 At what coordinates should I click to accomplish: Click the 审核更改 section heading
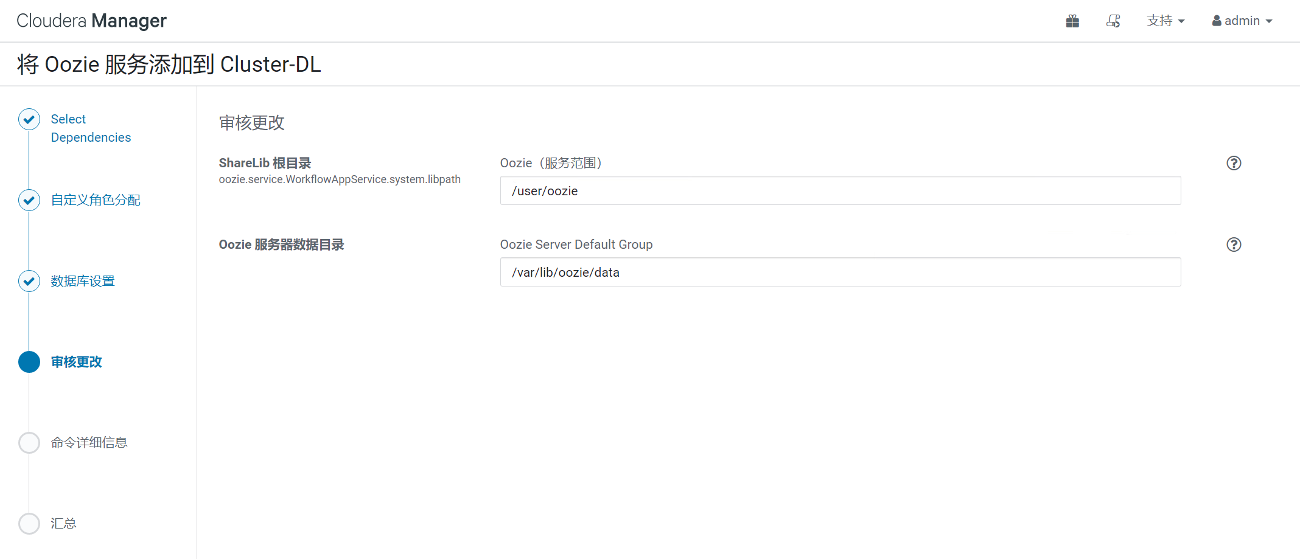point(252,123)
